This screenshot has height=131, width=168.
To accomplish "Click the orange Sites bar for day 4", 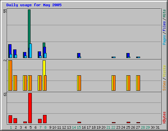I will click(26, 83).
